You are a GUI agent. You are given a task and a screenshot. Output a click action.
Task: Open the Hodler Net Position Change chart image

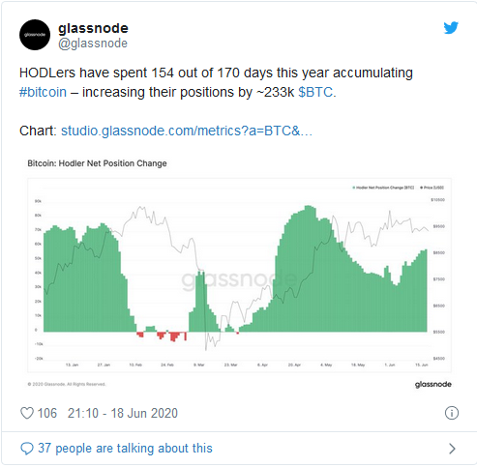coord(239,273)
